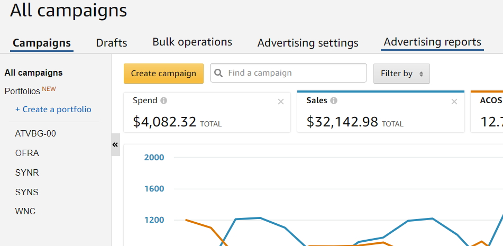Click Create a portfolio link
503x246 pixels.
click(x=53, y=110)
